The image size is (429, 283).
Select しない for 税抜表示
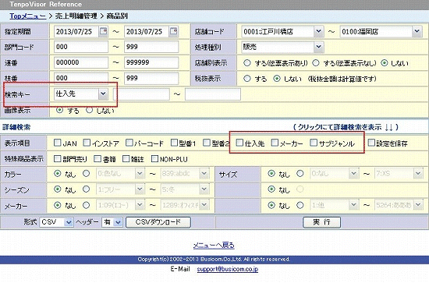(277, 79)
